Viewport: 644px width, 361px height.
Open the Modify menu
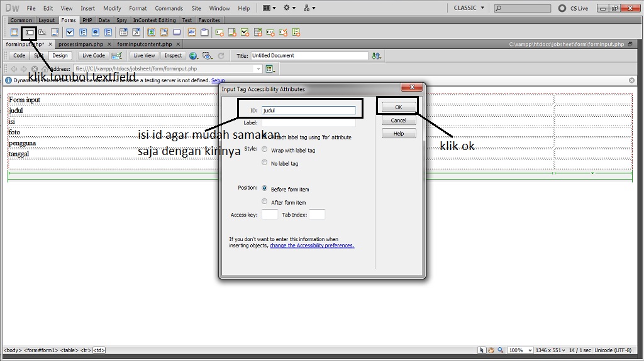pos(112,8)
